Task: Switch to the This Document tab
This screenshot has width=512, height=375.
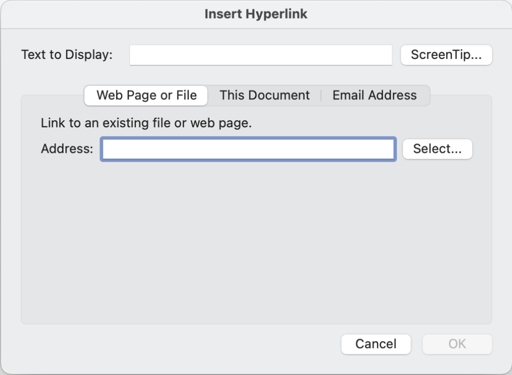Action: (x=264, y=95)
